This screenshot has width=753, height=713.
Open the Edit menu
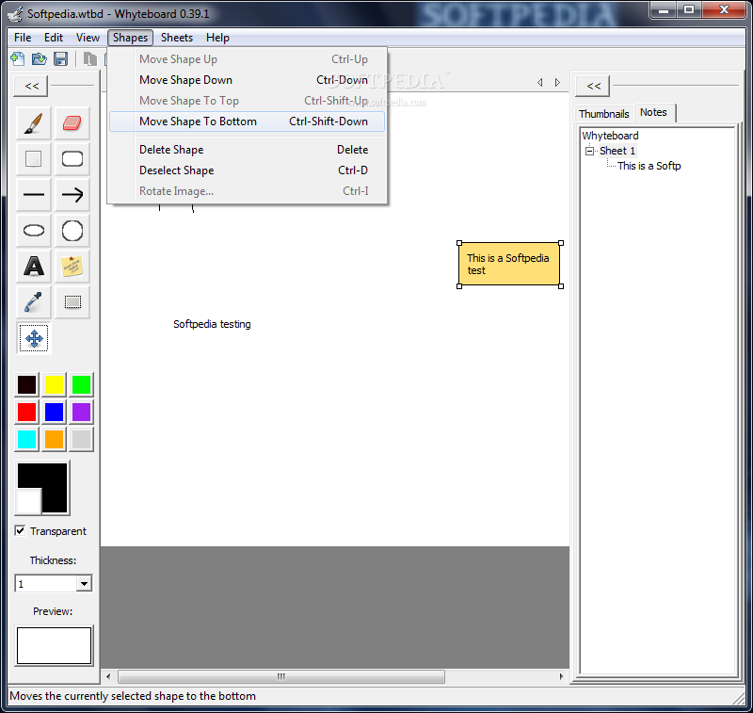point(54,38)
